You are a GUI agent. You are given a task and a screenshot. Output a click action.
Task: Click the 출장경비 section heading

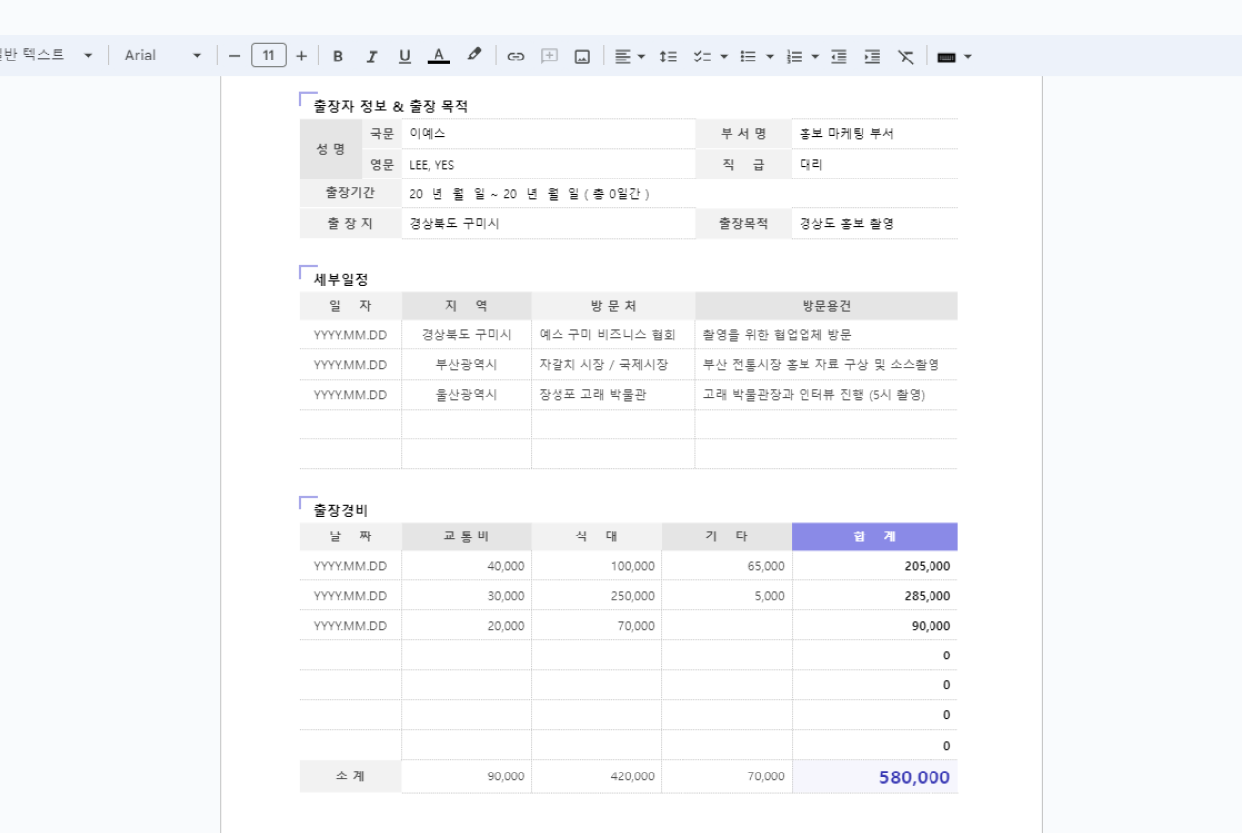341,510
